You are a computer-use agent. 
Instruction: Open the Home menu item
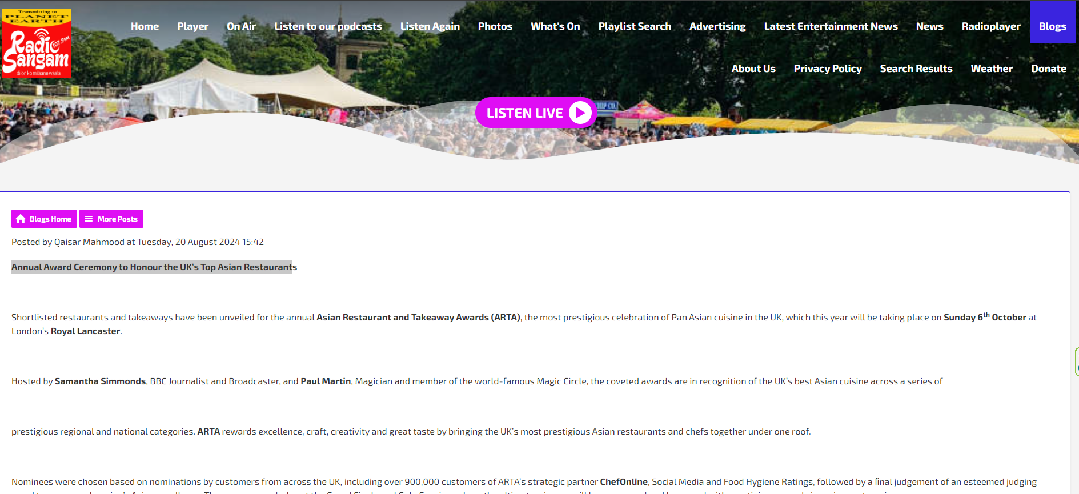point(145,26)
